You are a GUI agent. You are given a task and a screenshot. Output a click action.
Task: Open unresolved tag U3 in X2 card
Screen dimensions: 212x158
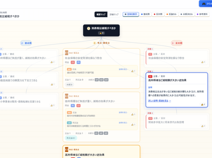coord(106,133)
